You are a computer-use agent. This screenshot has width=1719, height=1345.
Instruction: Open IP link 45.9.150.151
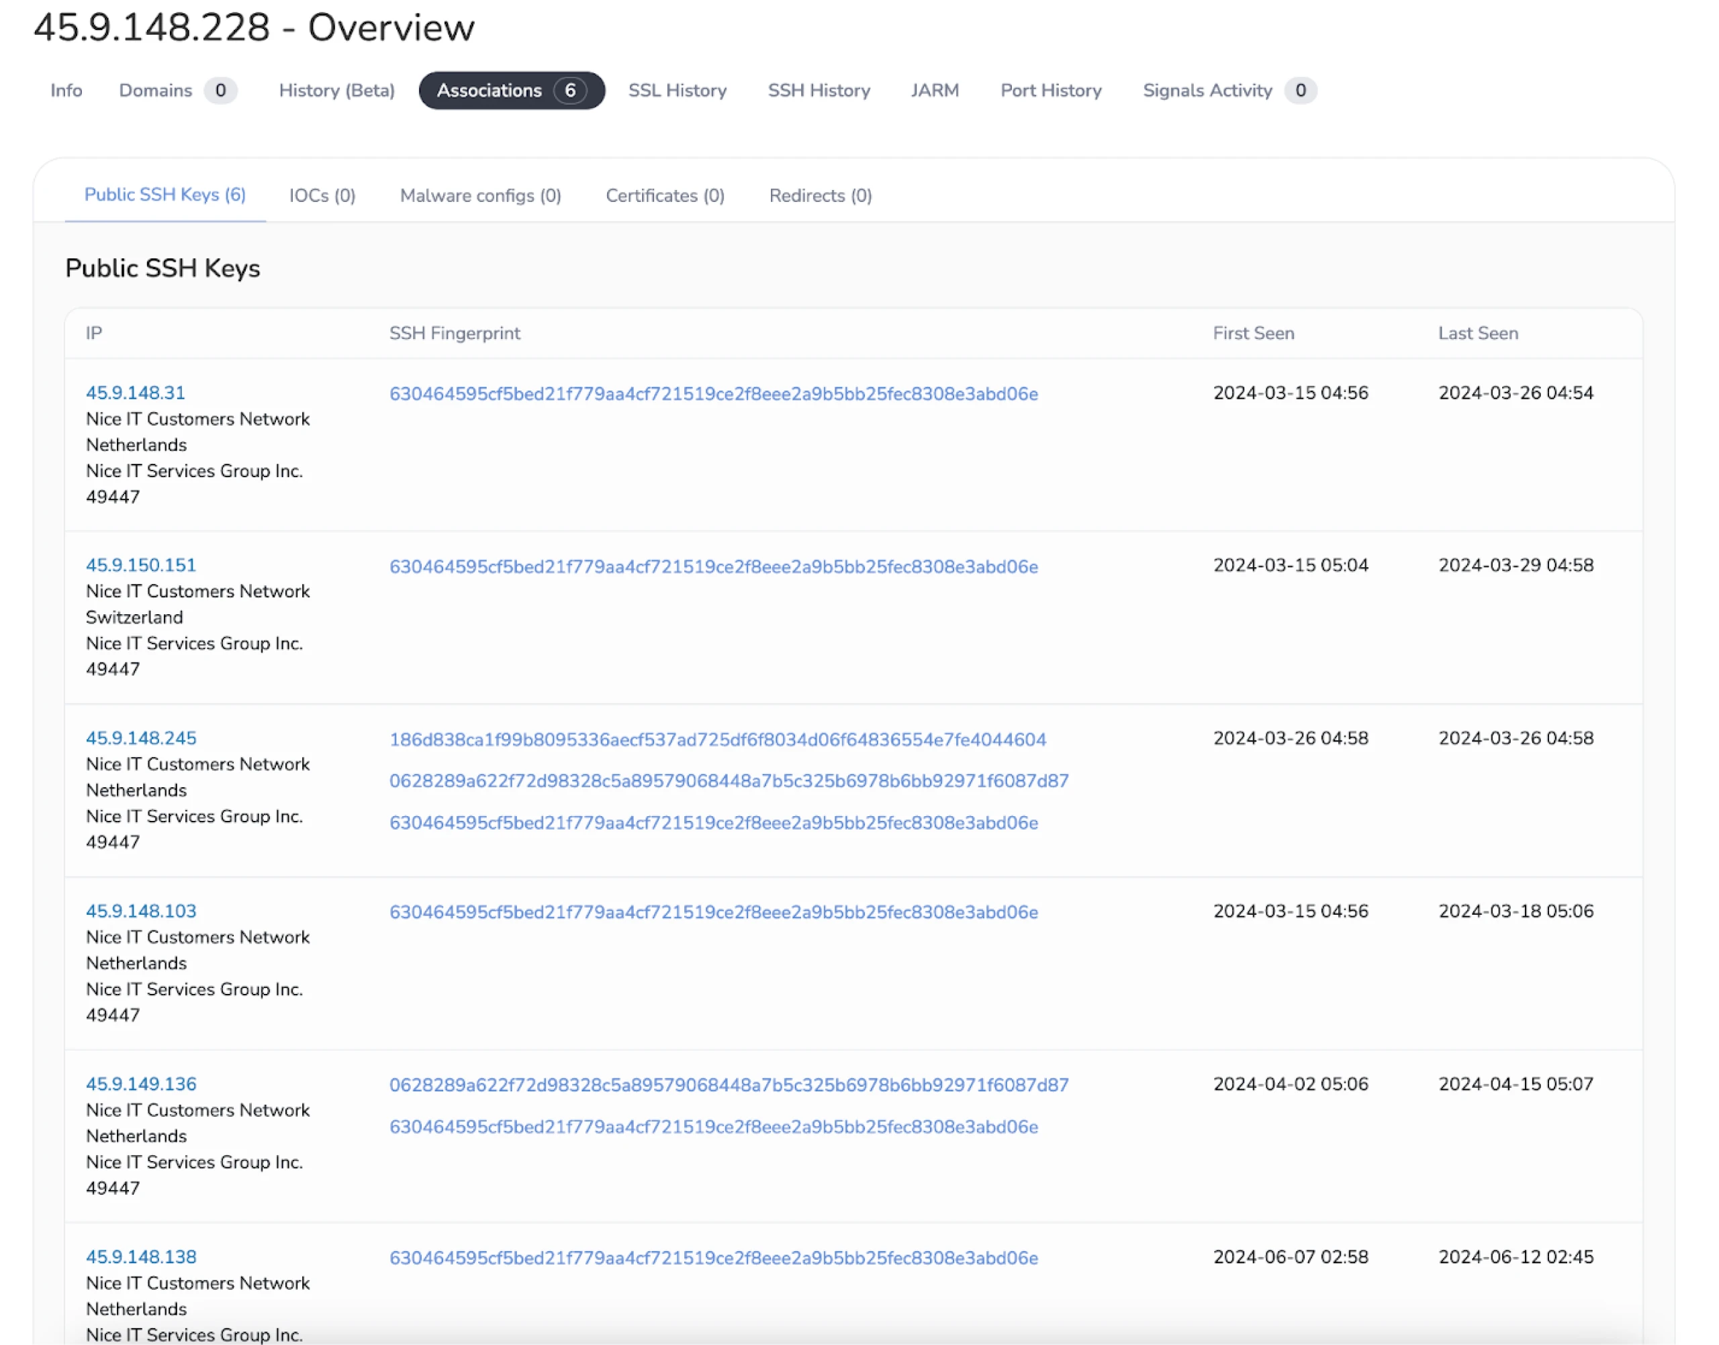pos(141,564)
